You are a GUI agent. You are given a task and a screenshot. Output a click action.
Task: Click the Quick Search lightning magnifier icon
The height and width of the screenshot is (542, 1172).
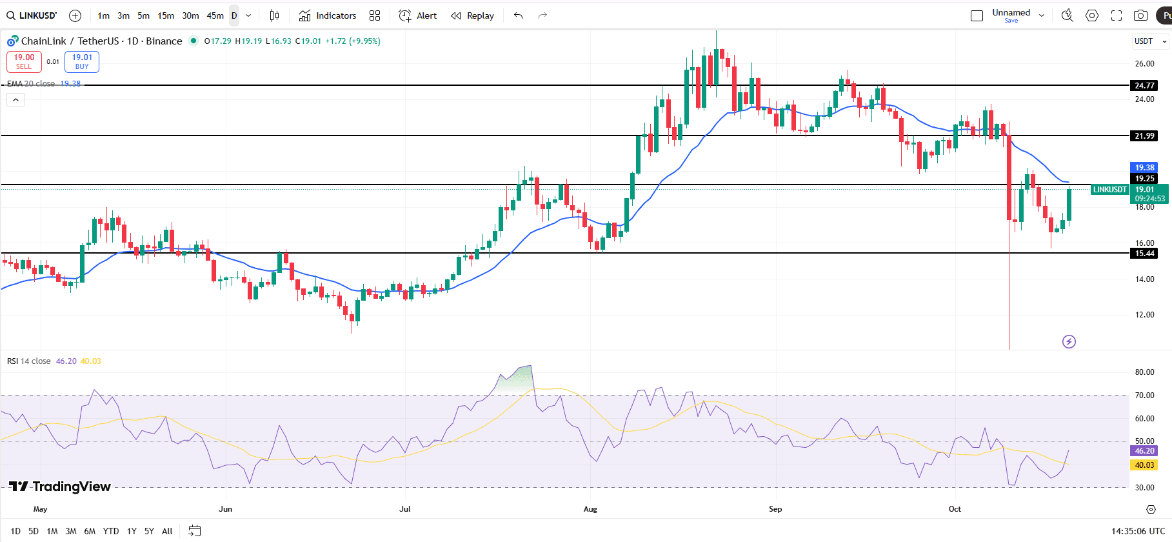[x=1067, y=15]
